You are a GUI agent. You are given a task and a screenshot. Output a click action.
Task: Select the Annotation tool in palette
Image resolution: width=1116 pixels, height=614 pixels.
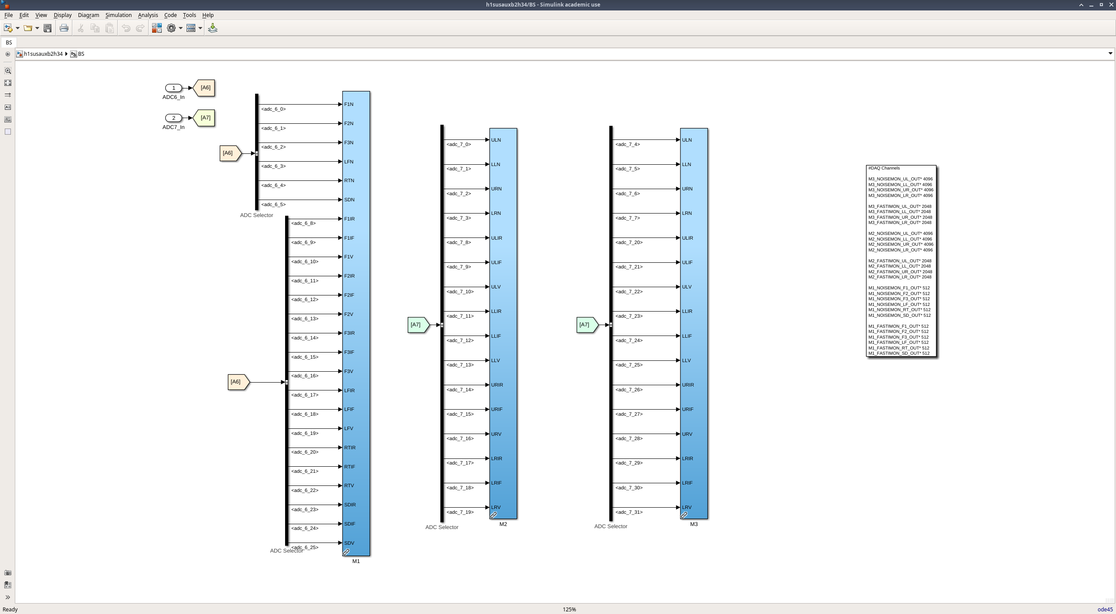click(8, 107)
